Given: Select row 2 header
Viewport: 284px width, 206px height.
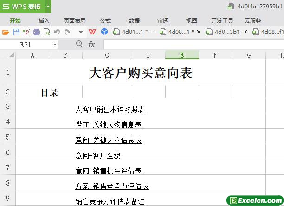Looking at the screenshot, I should (x=8, y=92).
